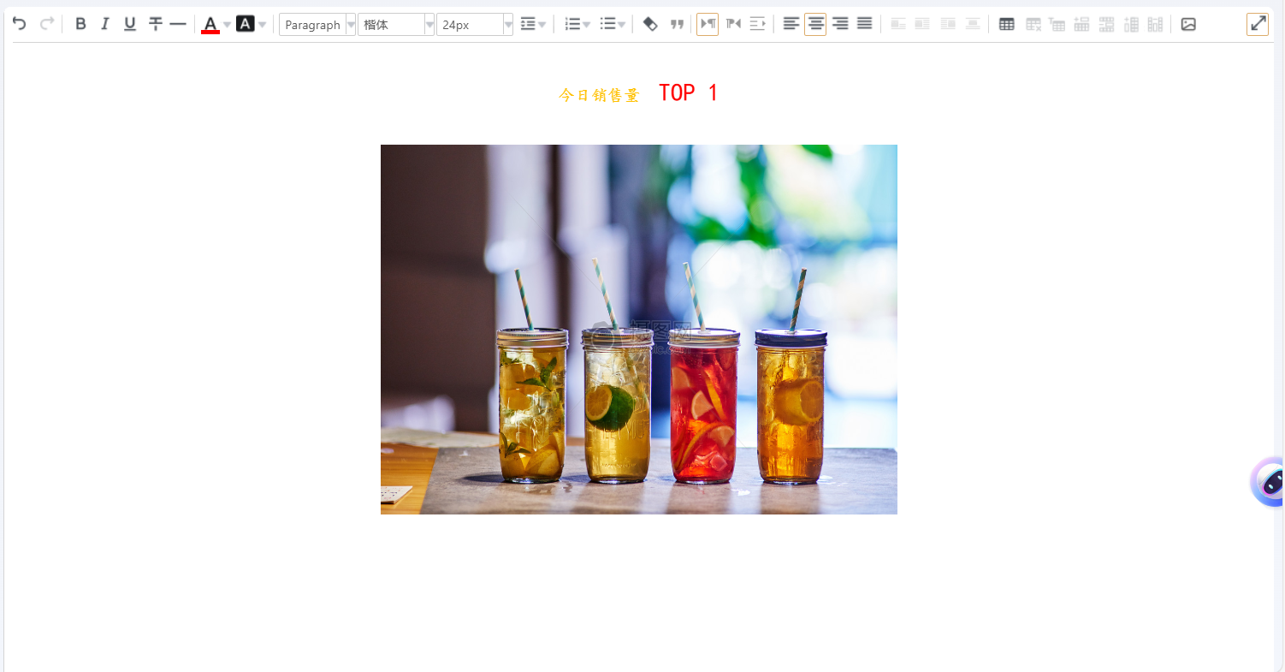
Task: Toggle center alignment
Action: [815, 24]
